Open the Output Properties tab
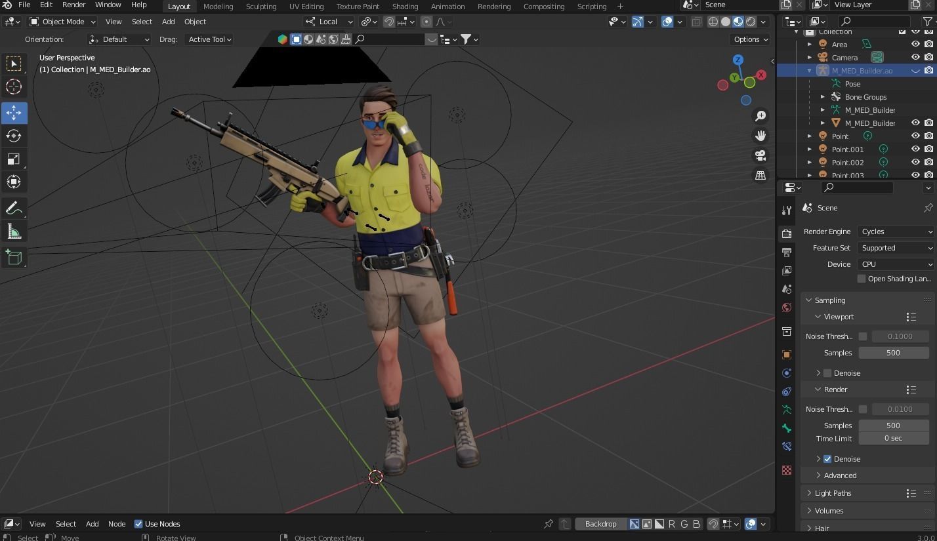 [786, 252]
